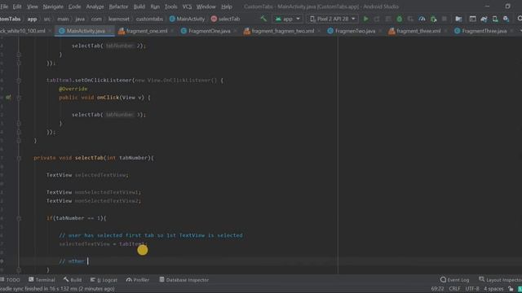Open the Run menu
This screenshot has height=293, width=522.
(155, 7)
